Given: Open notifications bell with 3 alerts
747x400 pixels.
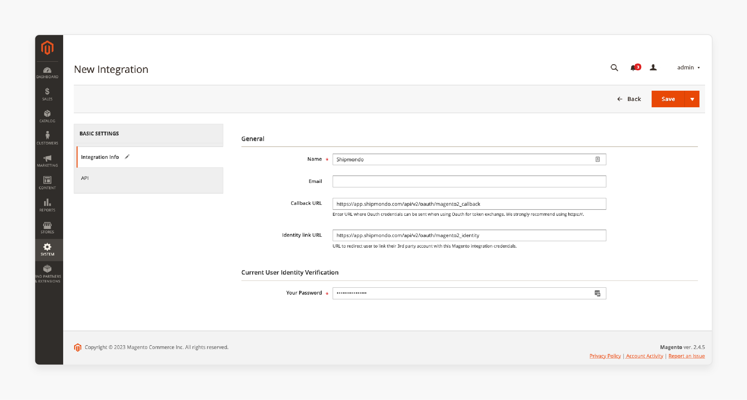Looking at the screenshot, I should [x=635, y=68].
